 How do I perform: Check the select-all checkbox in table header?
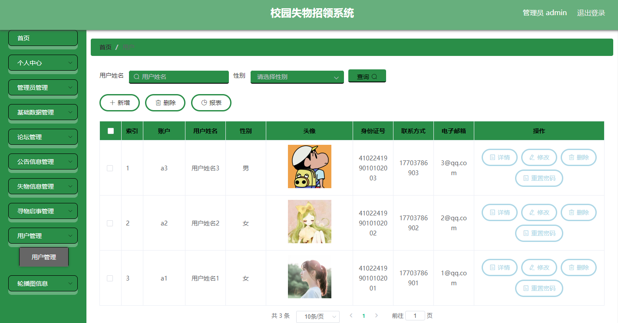(110, 130)
